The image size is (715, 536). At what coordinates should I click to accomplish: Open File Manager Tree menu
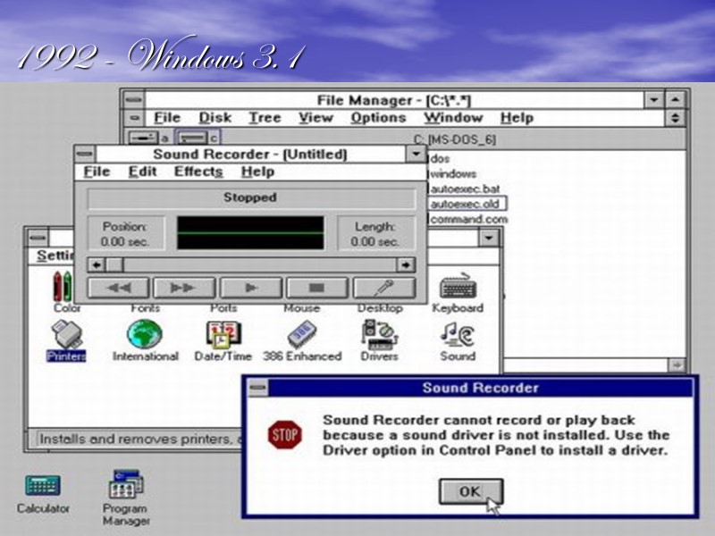[265, 118]
